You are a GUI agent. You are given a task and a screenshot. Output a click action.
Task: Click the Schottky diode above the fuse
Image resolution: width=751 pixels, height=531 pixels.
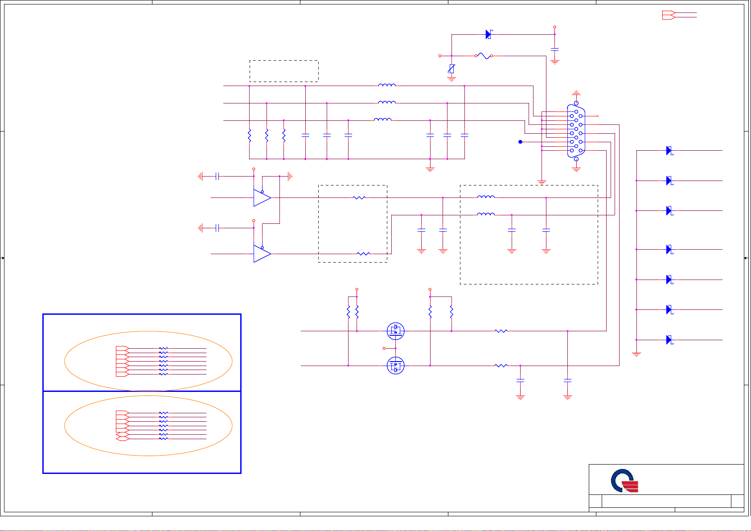[x=488, y=34]
